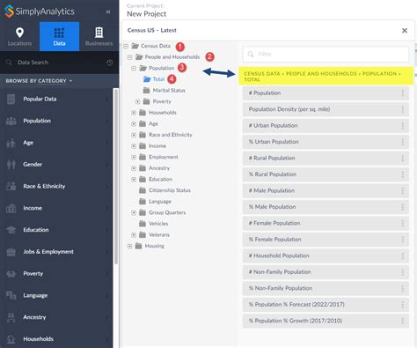Open the Ancestry category in the sidebar
The height and width of the screenshot is (348, 417).
(x=57, y=317)
